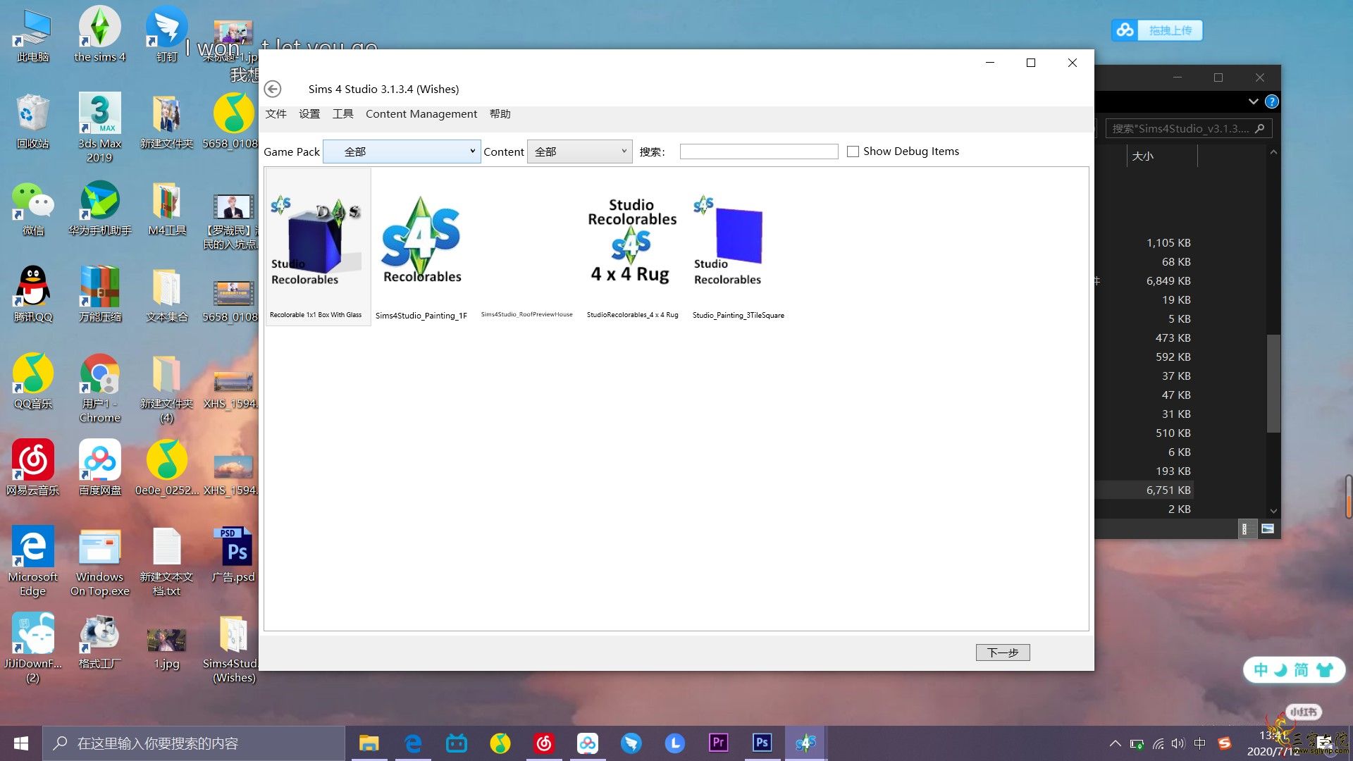
Task: Open 新建文本文档.txt desktop file
Action: tap(167, 561)
